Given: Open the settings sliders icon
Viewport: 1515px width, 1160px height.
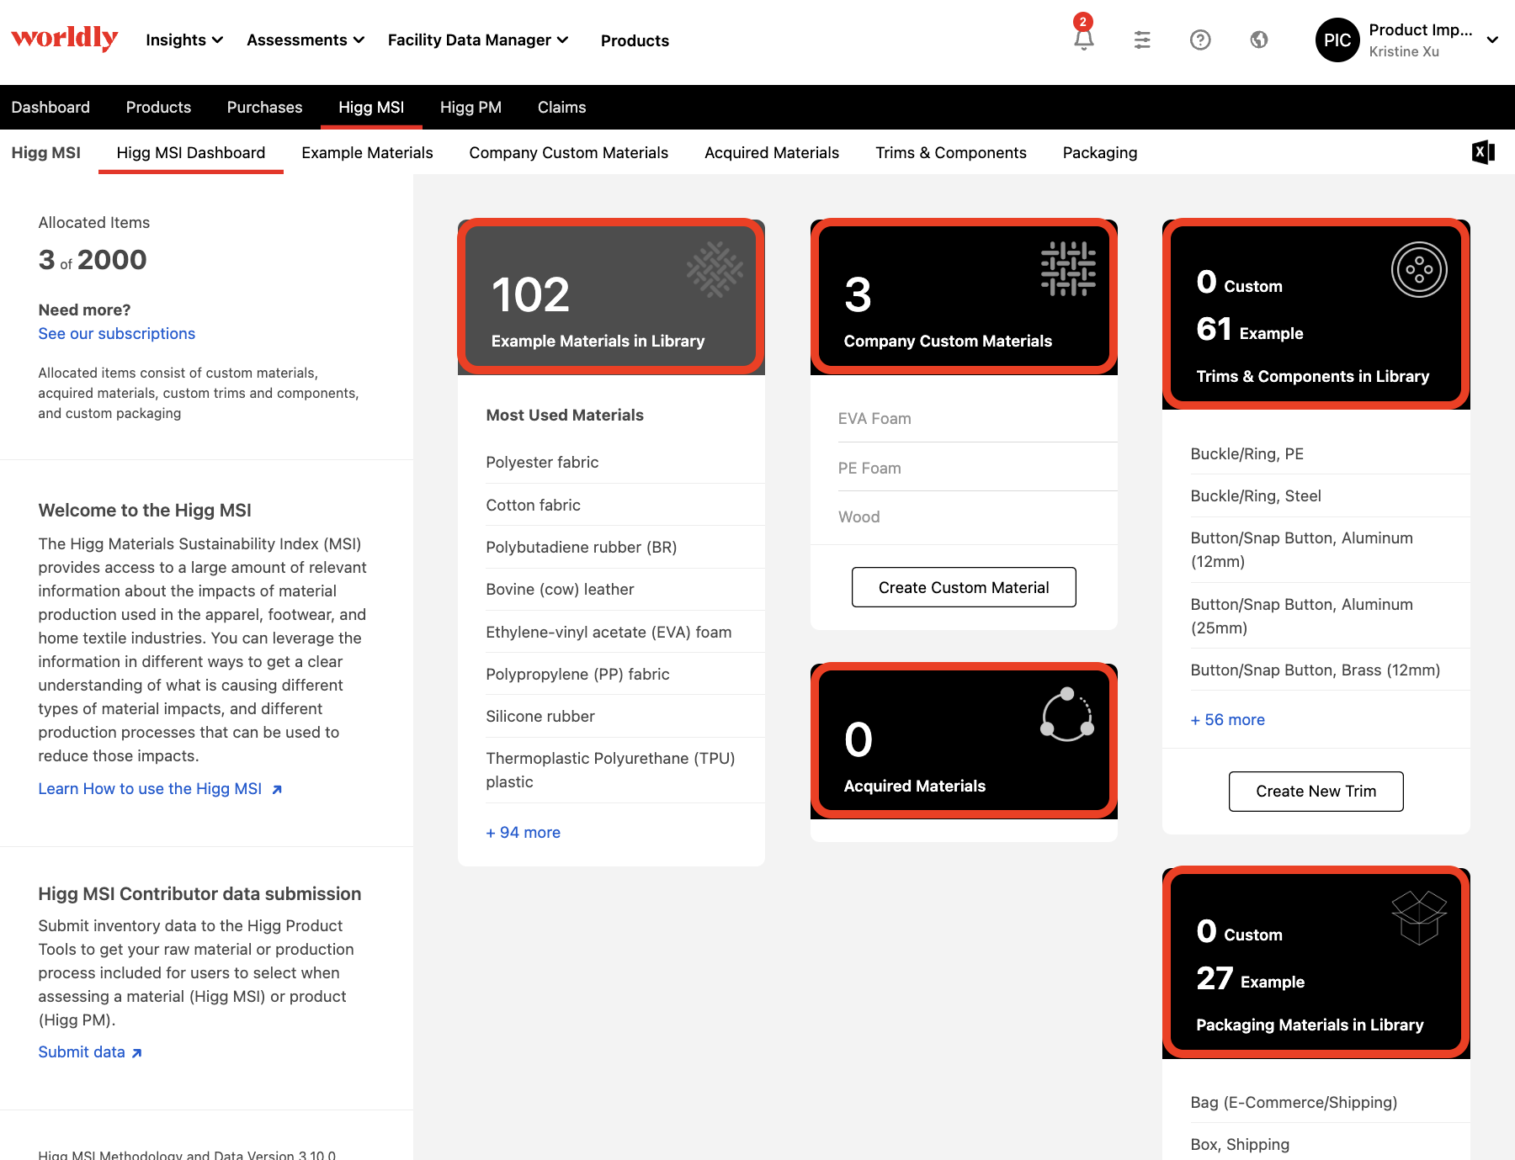Looking at the screenshot, I should click(x=1142, y=40).
